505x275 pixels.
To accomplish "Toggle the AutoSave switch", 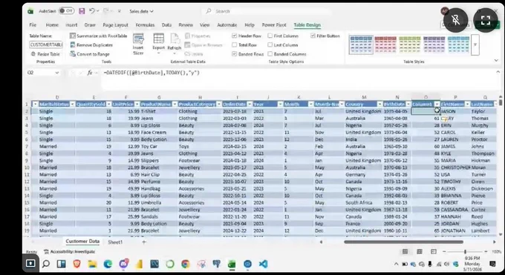I will pyautogui.click(x=66, y=11).
